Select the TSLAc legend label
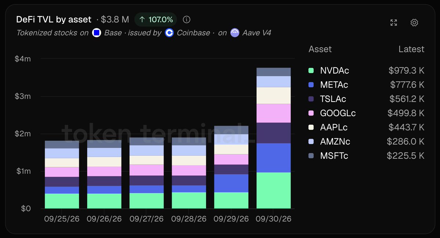440x238 pixels. (333, 99)
